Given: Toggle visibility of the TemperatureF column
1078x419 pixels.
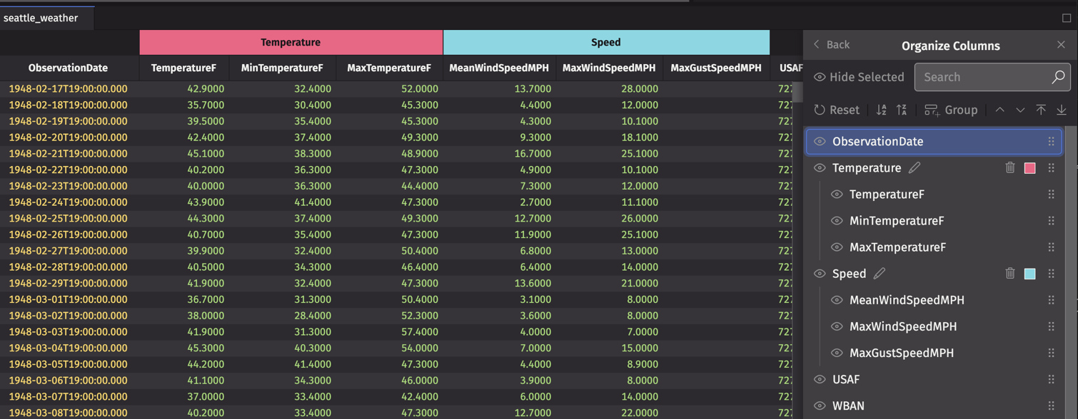Looking at the screenshot, I should click(x=836, y=194).
